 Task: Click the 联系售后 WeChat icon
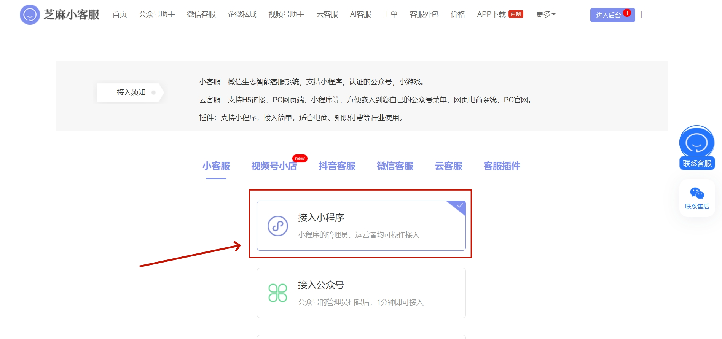click(697, 194)
